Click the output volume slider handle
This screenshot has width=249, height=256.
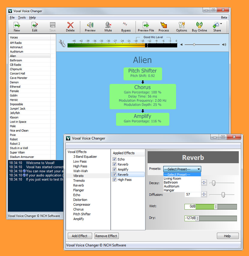194,45
